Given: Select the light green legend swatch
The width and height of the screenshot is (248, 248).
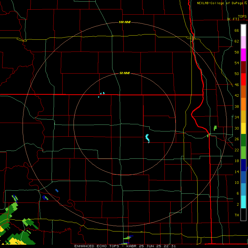Looking at the screenshot, I should [x=243, y=153].
